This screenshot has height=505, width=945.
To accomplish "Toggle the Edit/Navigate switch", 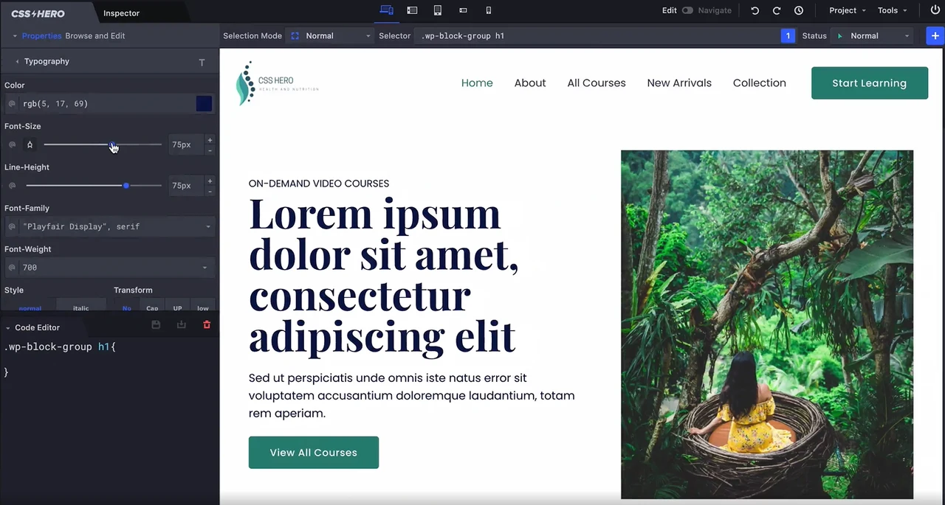I will tap(687, 10).
